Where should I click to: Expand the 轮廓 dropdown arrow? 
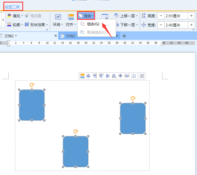pos(22,25)
